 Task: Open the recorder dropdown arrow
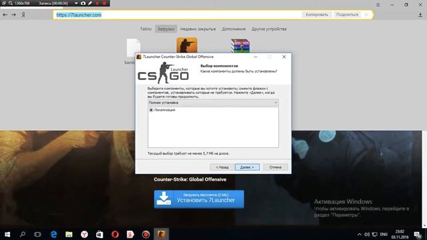(x=76, y=3)
